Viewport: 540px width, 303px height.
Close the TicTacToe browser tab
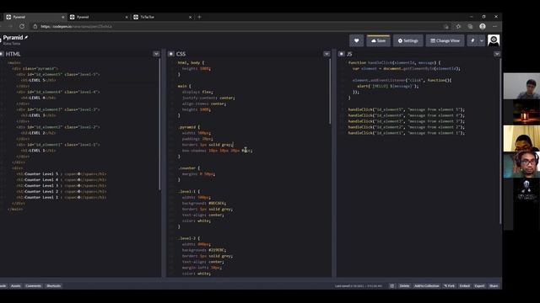click(x=191, y=17)
